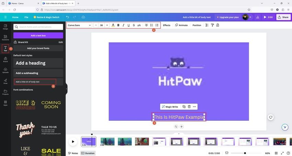Open the grid view of pages
The width and height of the screenshot is (292, 156).
(x=276, y=153)
